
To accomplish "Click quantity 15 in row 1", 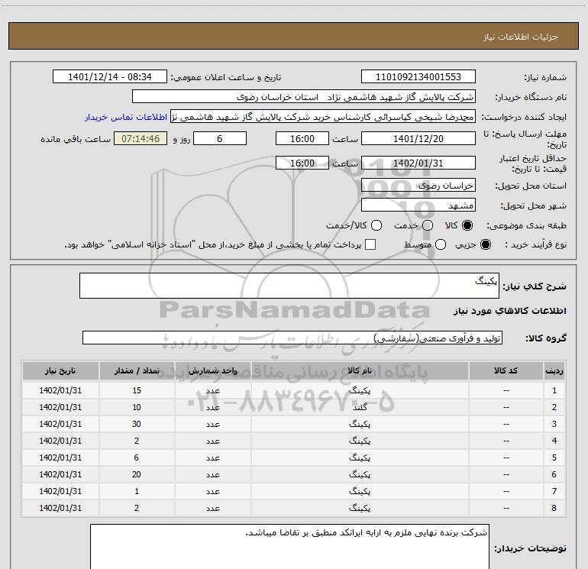I will pyautogui.click(x=137, y=390).
